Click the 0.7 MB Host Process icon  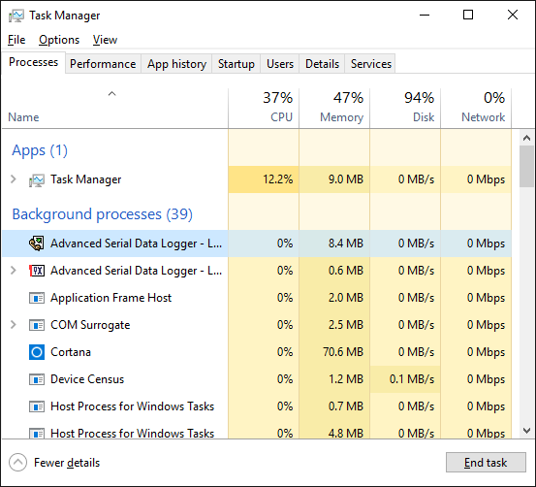[x=37, y=406]
